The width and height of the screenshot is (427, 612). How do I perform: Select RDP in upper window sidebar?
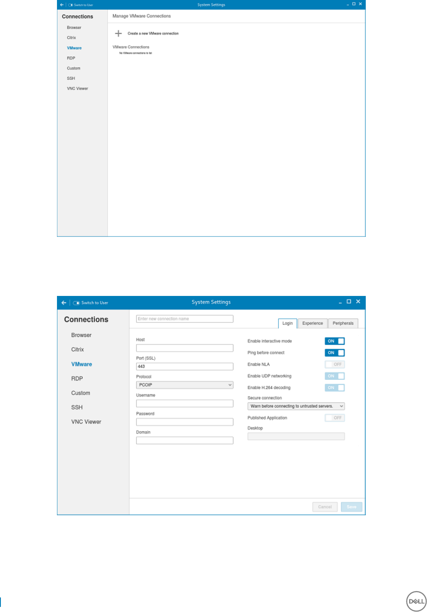(x=71, y=58)
